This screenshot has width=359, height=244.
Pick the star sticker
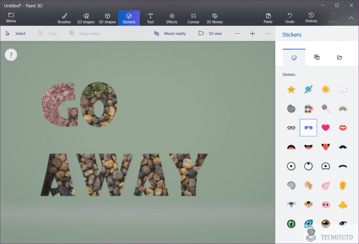291,89
